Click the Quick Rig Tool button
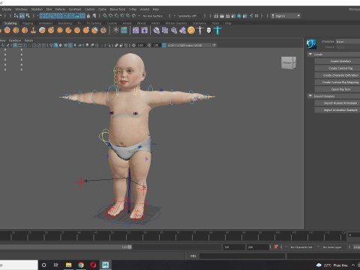 coord(337,89)
